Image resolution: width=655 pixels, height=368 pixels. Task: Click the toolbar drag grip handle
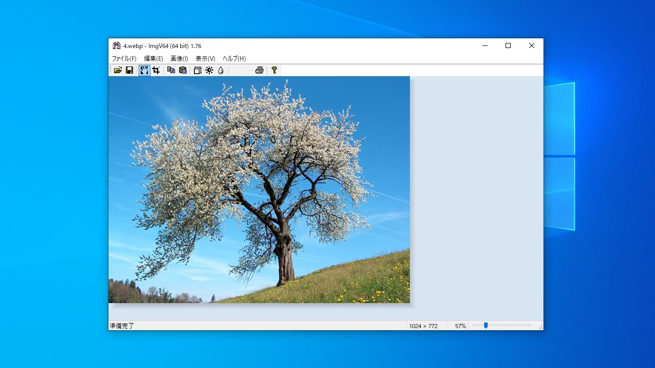click(110, 71)
